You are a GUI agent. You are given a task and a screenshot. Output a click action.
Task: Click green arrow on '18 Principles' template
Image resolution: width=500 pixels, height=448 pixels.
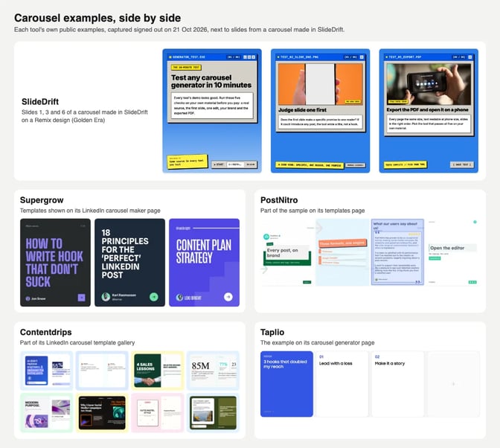coord(154,297)
